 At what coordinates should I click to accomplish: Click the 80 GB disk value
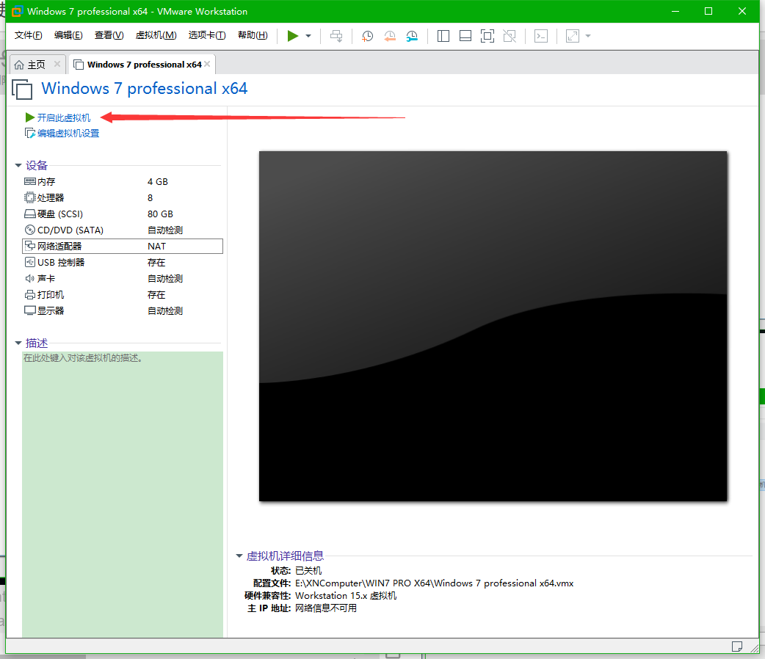click(160, 214)
